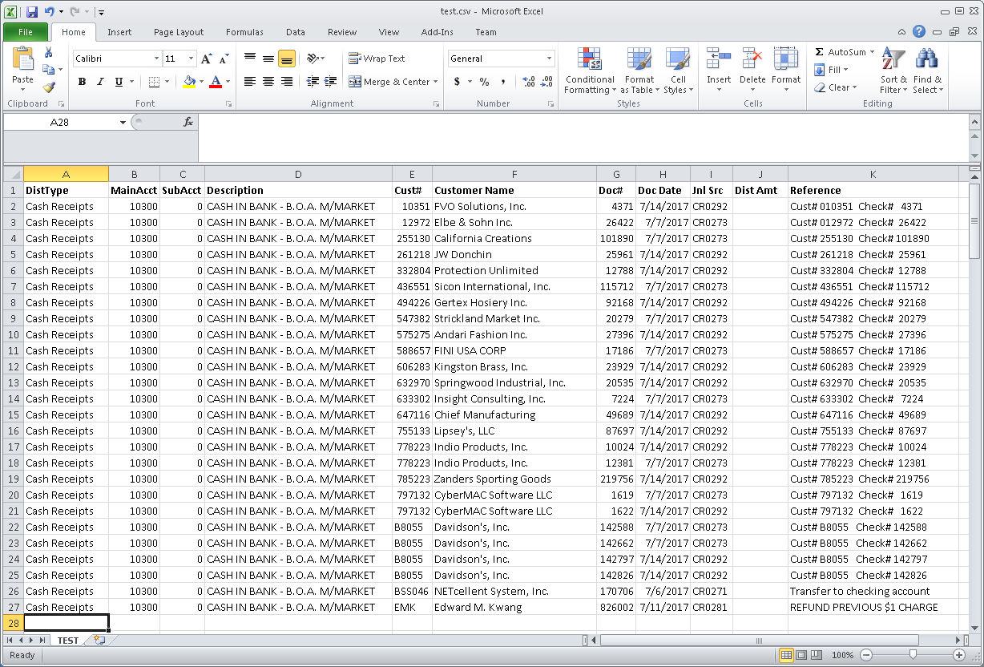The height and width of the screenshot is (667, 984).
Task: Click the Decrease Indent icon
Action: pos(312,82)
